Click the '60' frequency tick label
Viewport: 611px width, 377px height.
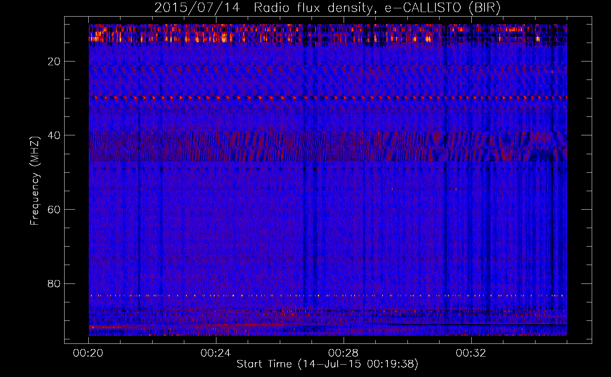[54, 209]
